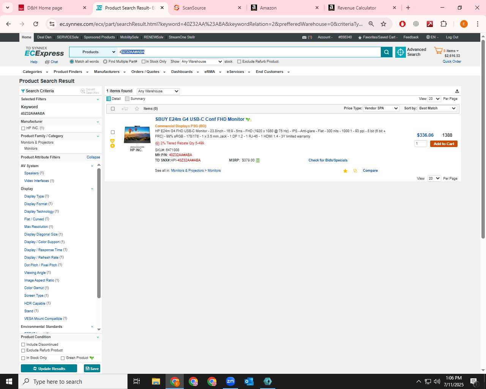Click Update Results button
Screen dimensions: 486x389
tap(49, 368)
